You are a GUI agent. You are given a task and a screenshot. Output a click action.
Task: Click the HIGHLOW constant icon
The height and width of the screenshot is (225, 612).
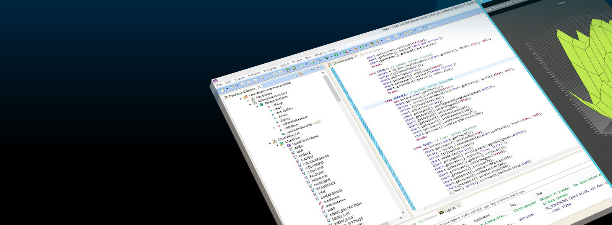pos(308,182)
